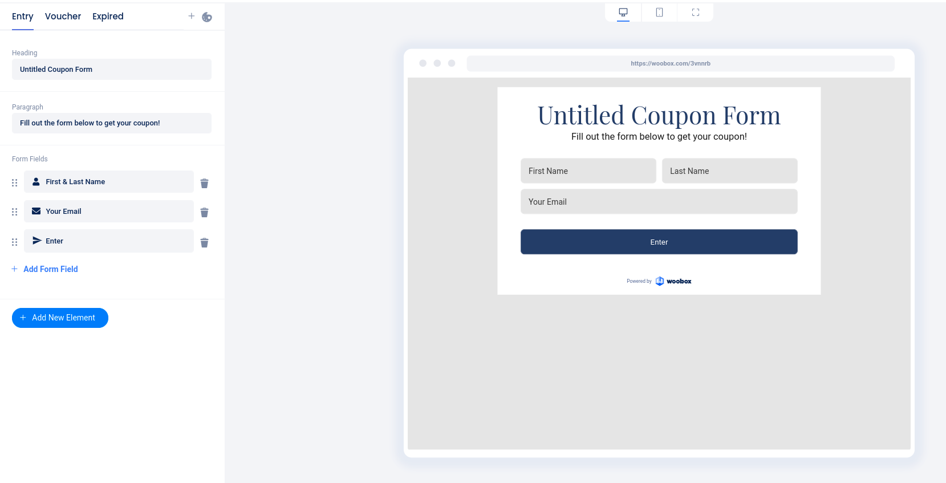
Task: Grab drag handle for Your Email row
Action: (15, 212)
